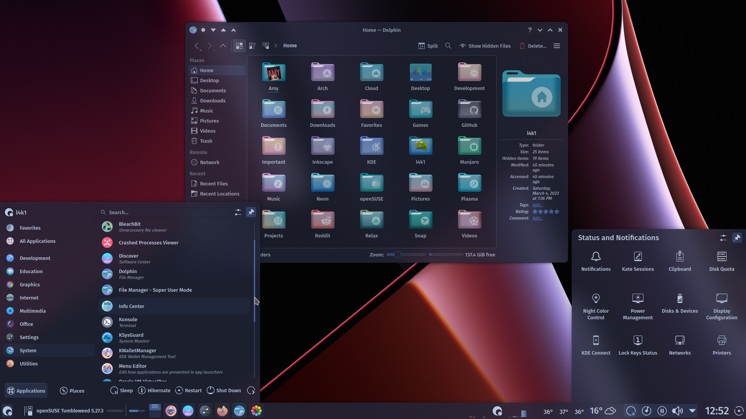Open Printers applet
The height and width of the screenshot is (419, 746).
(x=722, y=345)
